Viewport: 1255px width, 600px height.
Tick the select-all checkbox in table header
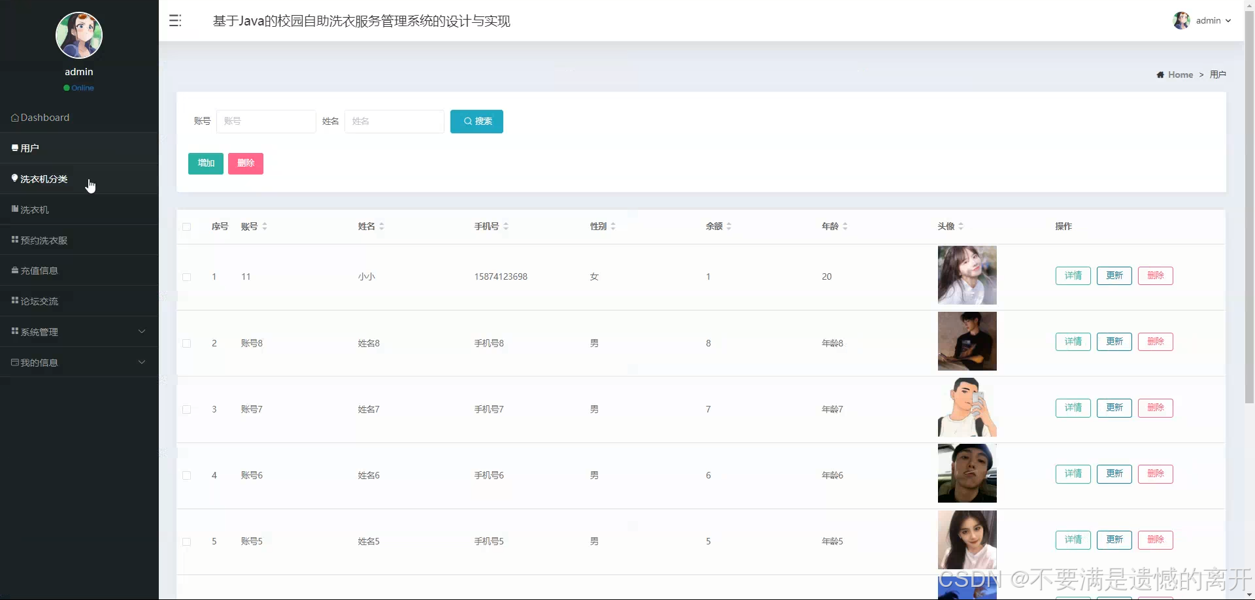pos(187,227)
